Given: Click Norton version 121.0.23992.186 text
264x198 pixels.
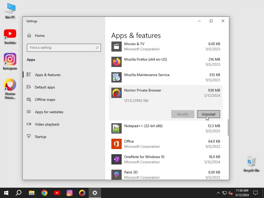Looking at the screenshot, I should click(x=136, y=101).
